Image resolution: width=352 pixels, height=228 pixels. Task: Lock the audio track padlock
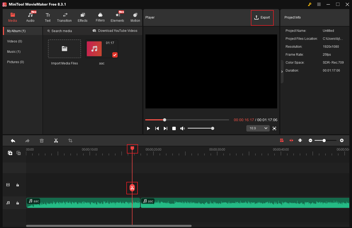pos(18,203)
